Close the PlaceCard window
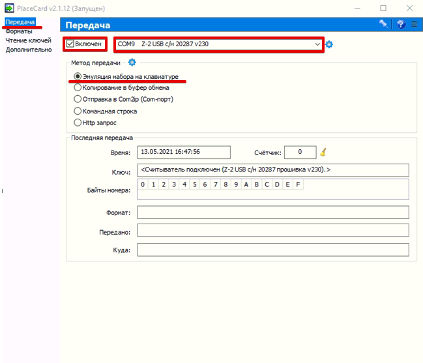The width and height of the screenshot is (423, 363). click(x=409, y=8)
